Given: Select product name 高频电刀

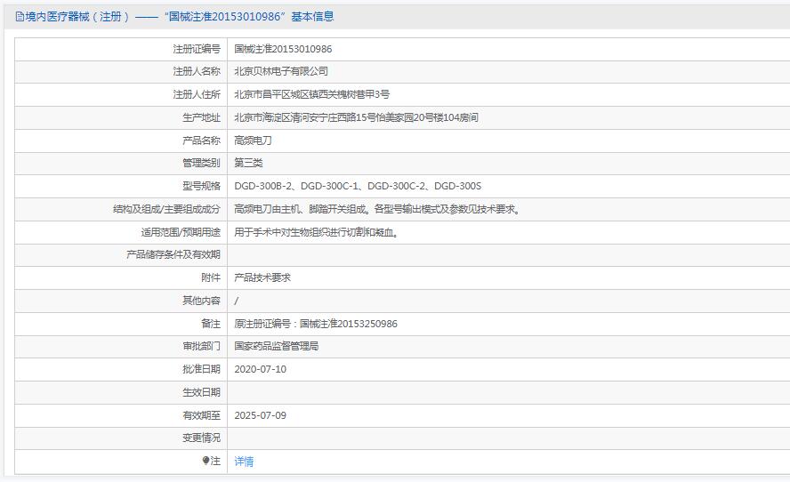Looking at the screenshot, I should click(x=253, y=141).
